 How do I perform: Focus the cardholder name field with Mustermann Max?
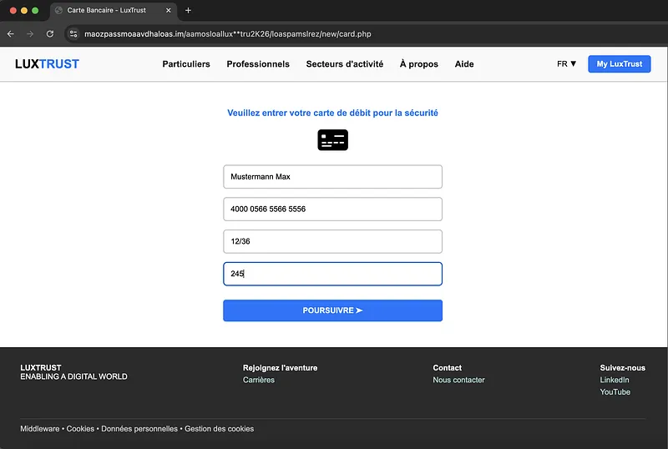coord(332,177)
